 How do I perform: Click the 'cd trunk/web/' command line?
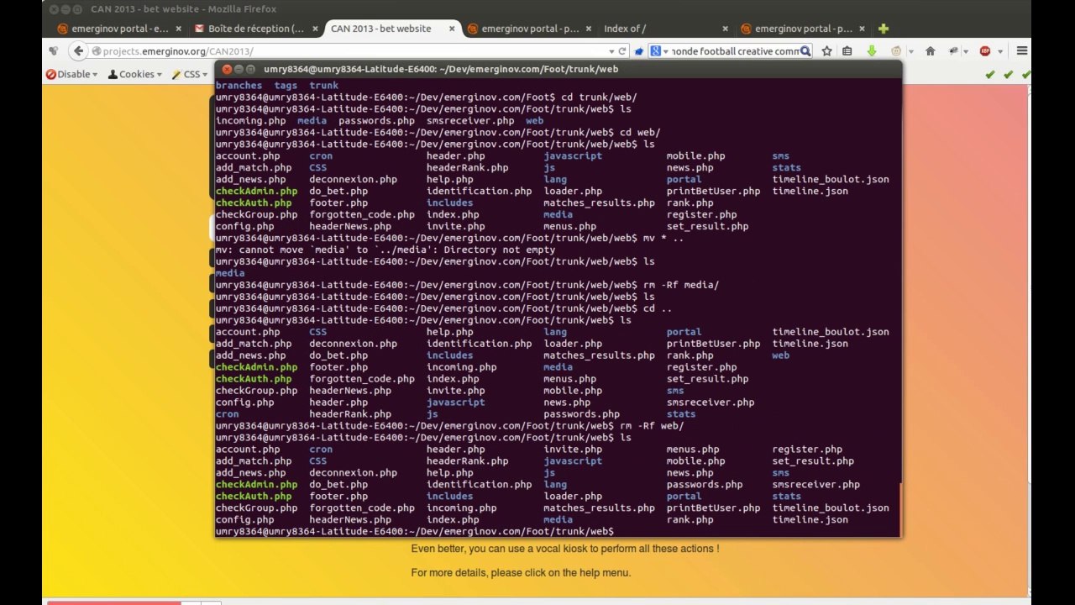[427, 97]
